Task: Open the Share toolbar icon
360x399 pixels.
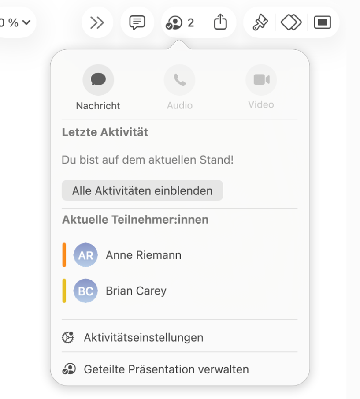Action: [x=220, y=22]
